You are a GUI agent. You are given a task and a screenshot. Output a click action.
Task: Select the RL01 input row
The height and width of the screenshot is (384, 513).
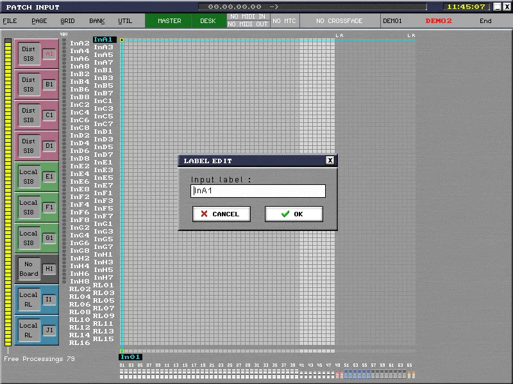103,285
